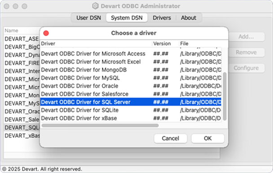Select DEVART_Inter entry in DSN list

[22, 71]
